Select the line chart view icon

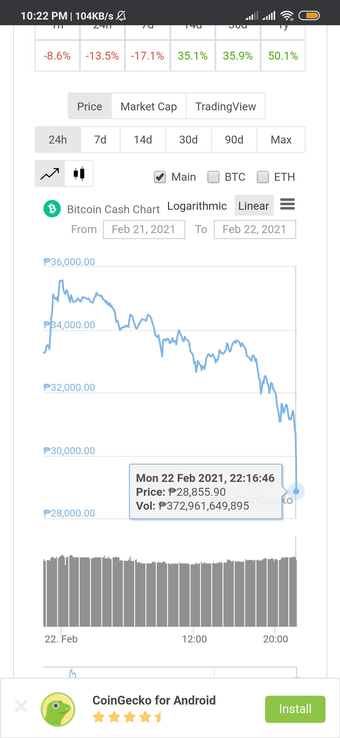(50, 173)
